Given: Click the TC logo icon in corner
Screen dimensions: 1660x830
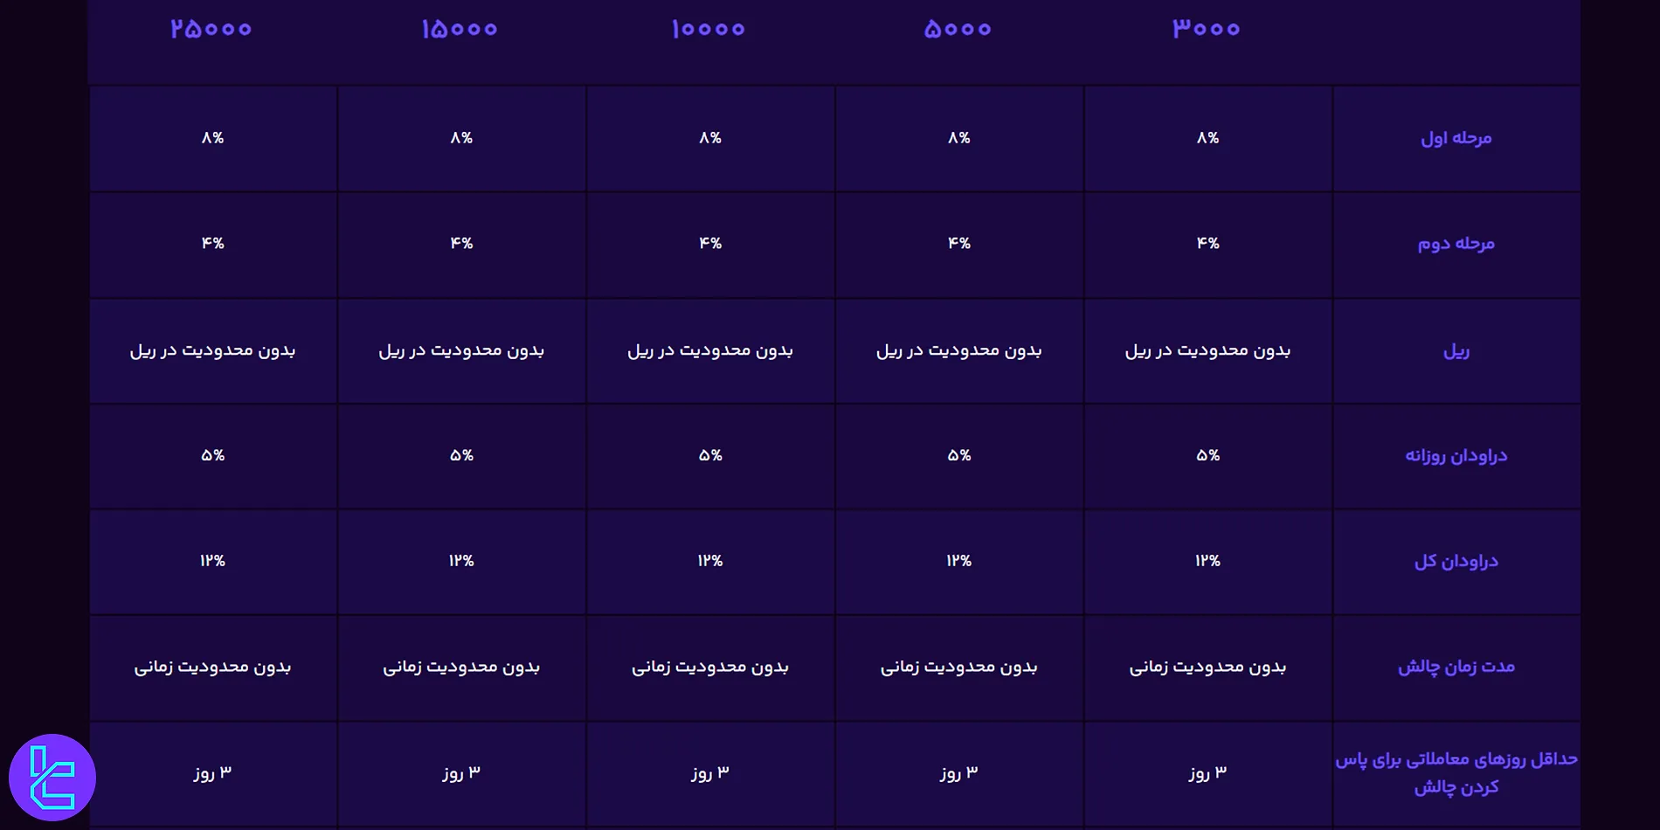Looking at the screenshot, I should point(52,777).
